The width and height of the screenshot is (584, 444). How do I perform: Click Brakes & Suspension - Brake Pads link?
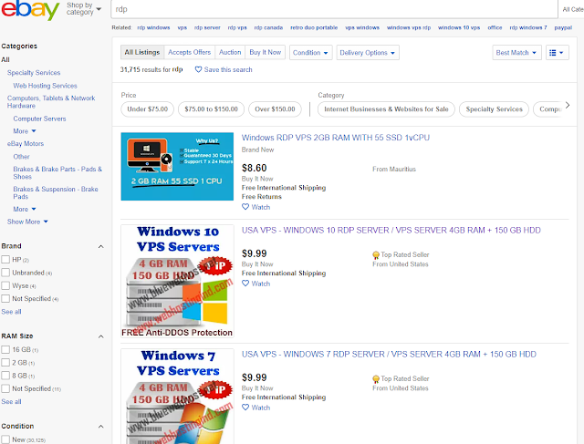[56, 192]
